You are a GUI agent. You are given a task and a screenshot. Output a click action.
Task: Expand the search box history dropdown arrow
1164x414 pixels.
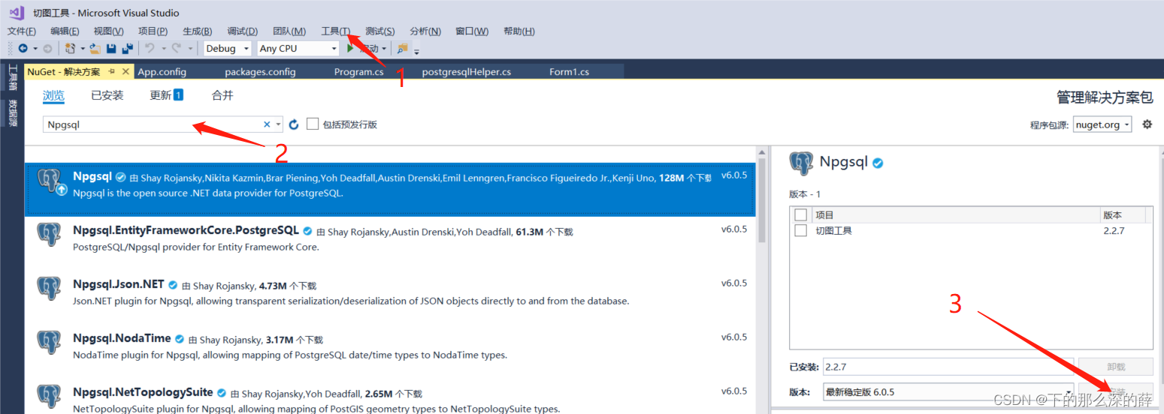279,124
